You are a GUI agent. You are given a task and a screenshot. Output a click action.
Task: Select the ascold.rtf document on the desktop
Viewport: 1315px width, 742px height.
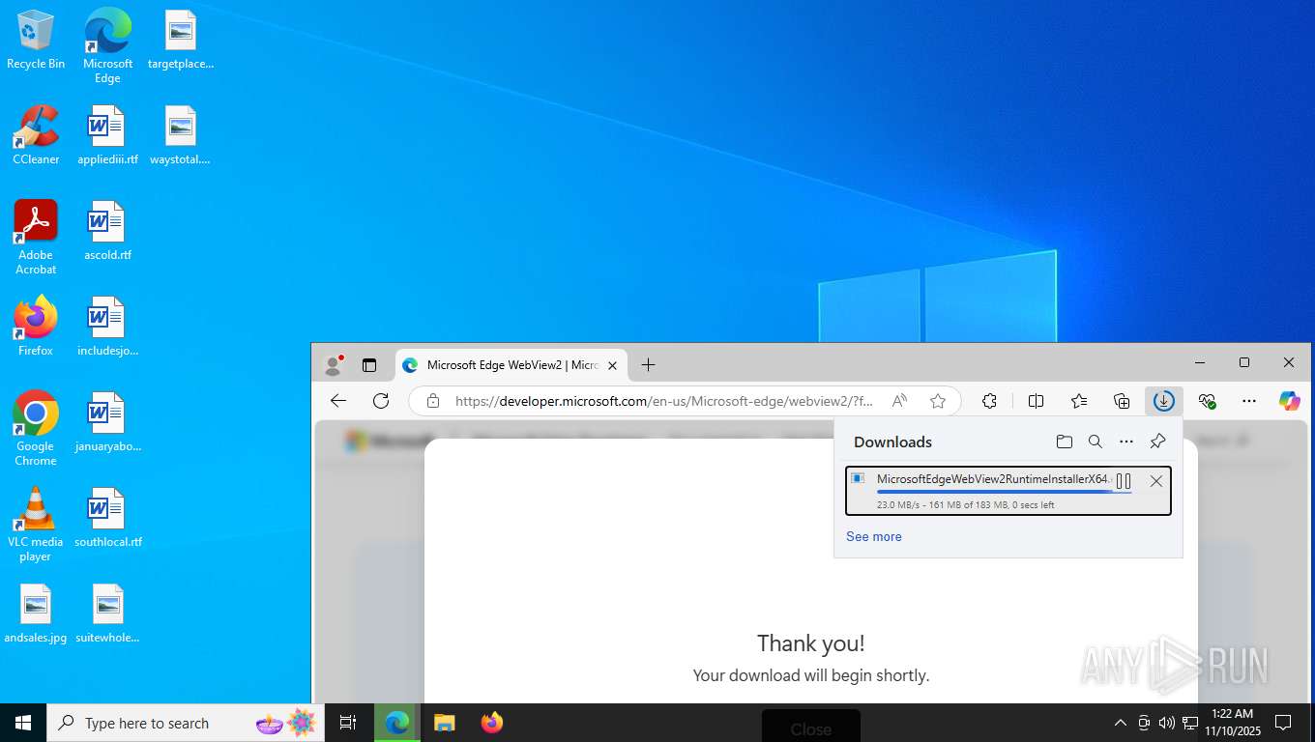[107, 231]
